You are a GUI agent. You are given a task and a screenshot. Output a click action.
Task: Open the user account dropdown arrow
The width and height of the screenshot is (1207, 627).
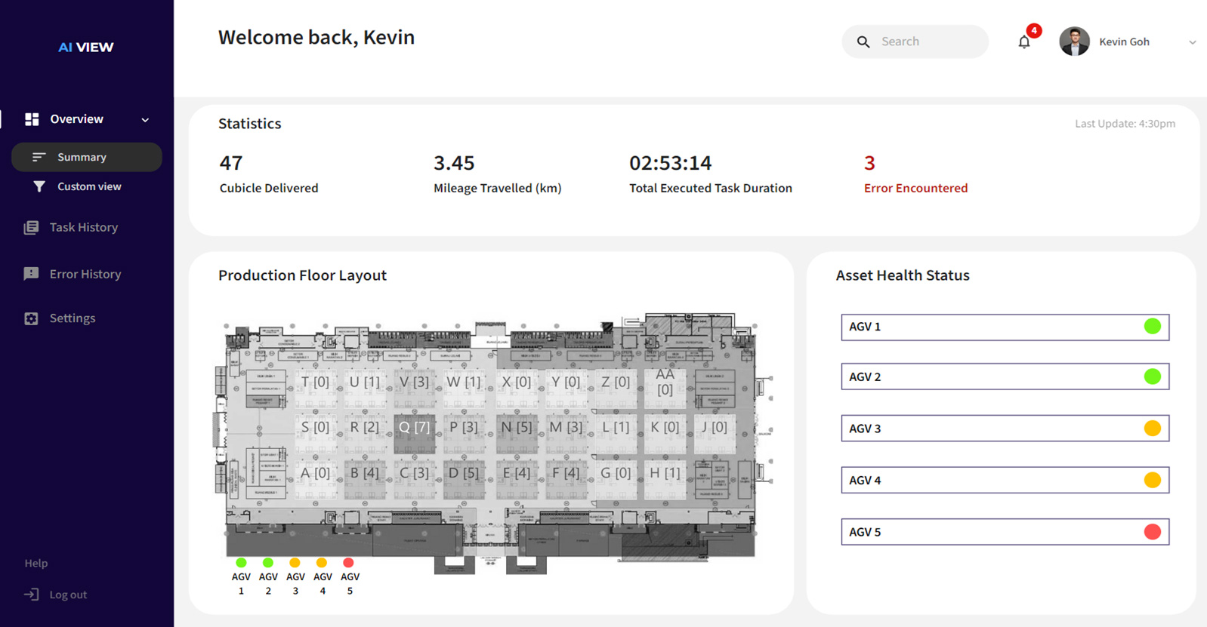[1192, 42]
